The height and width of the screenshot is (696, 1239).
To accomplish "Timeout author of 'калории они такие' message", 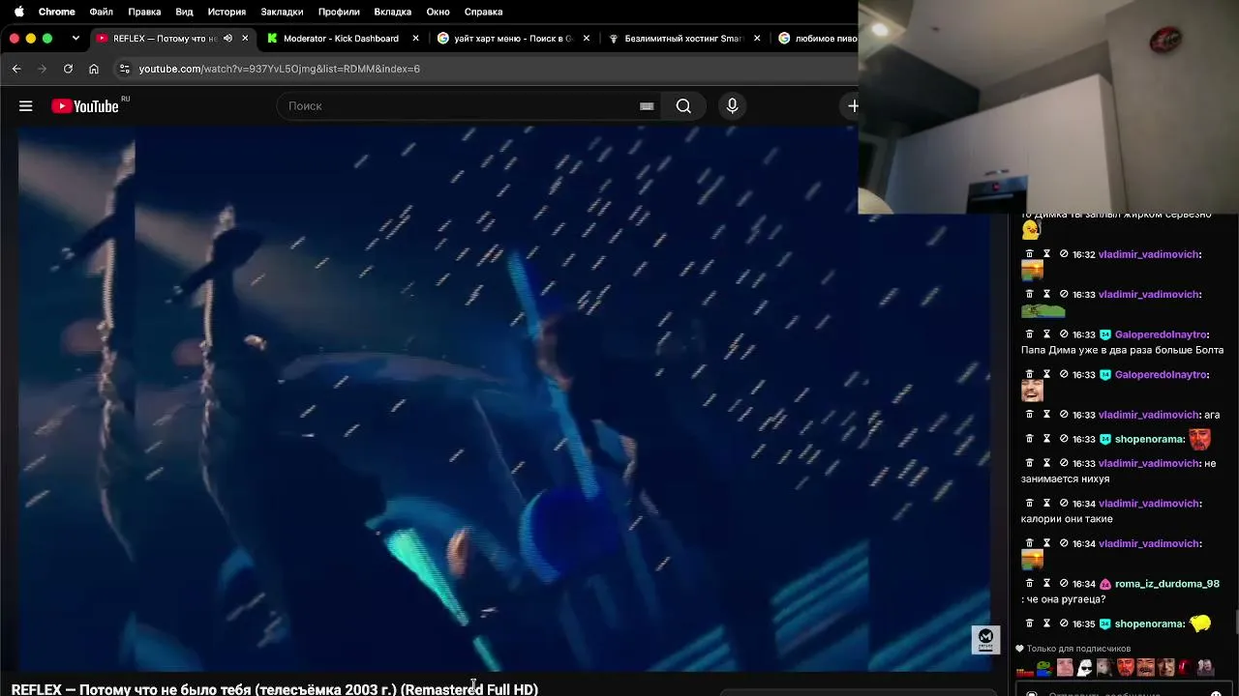I will point(1046,504).
